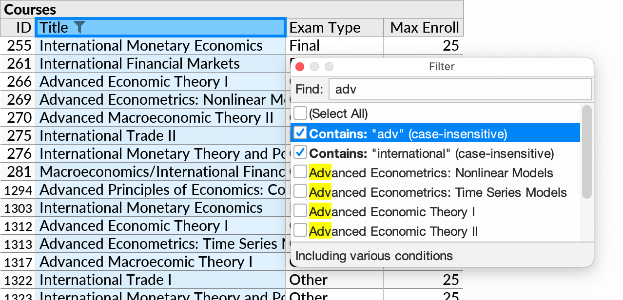
Task: Uncheck the Contains "adv" filter condition
Action: pyautogui.click(x=300, y=132)
